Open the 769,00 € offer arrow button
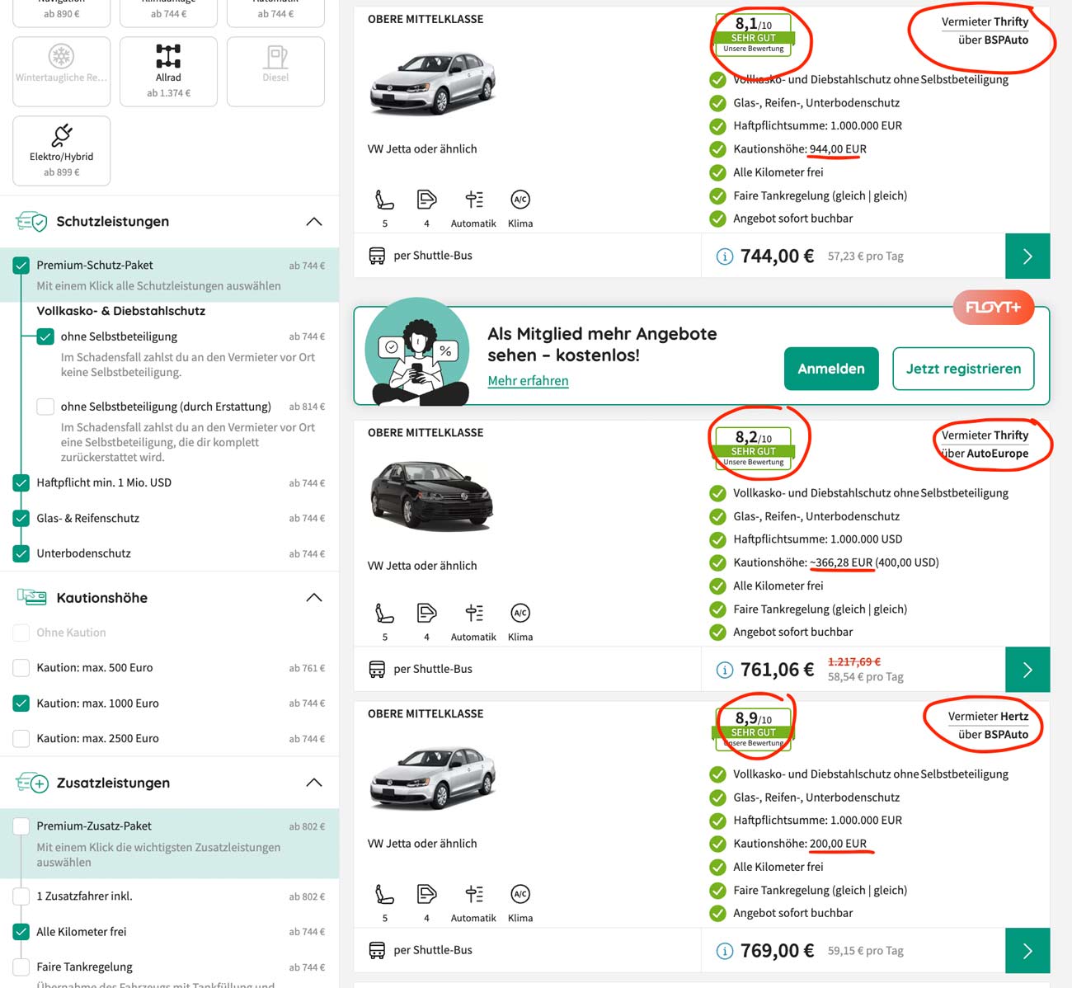Image resolution: width=1072 pixels, height=988 pixels. tap(1027, 951)
